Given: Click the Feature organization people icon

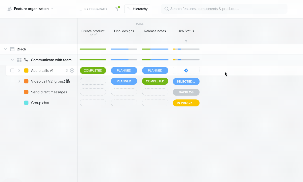Looking at the screenshot, I should (x=10, y=9).
